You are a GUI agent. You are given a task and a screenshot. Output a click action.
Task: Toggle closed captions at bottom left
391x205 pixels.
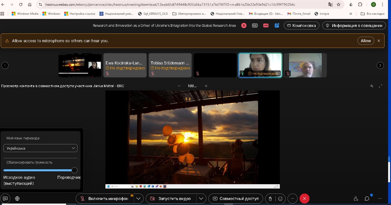[5, 199]
